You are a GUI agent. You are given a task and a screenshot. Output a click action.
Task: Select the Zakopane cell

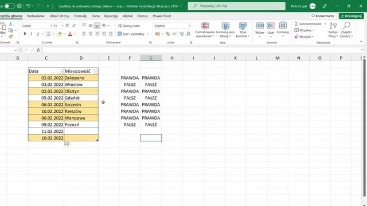click(81, 78)
